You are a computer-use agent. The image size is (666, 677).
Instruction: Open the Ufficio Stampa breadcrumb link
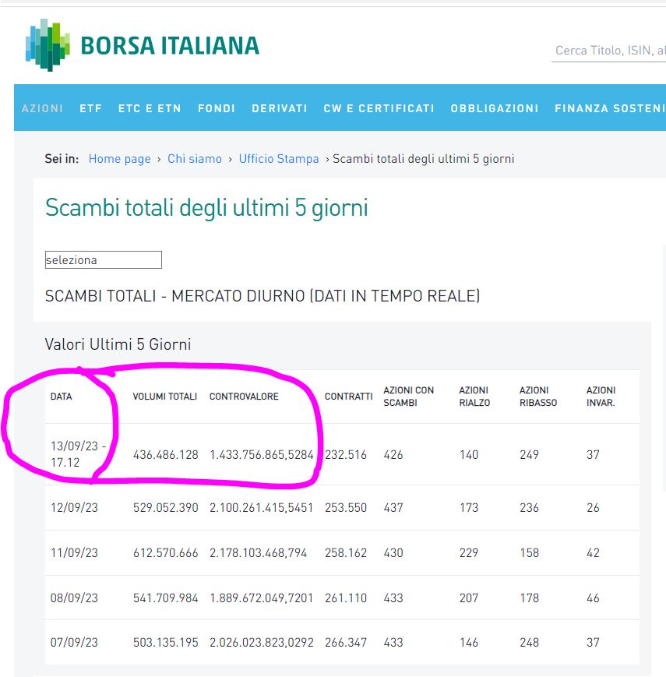tap(279, 159)
